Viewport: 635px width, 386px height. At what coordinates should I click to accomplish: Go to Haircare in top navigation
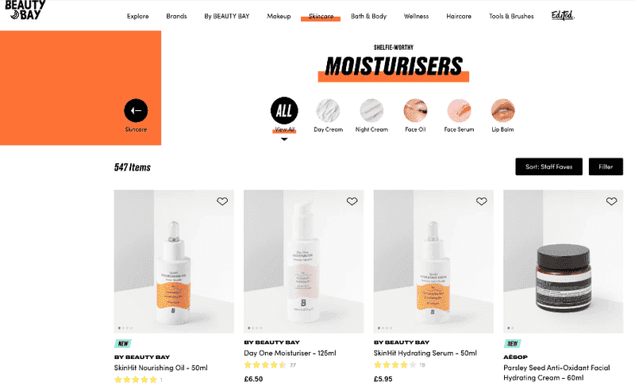pyautogui.click(x=459, y=16)
